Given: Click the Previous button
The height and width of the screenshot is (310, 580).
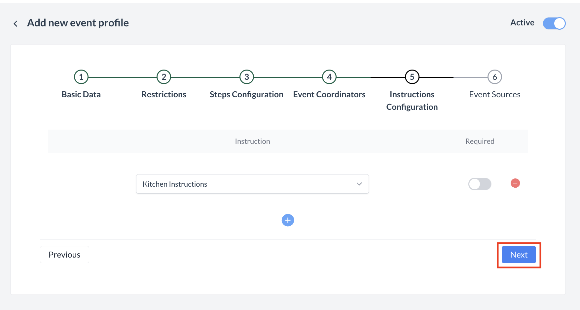Looking at the screenshot, I should pyautogui.click(x=64, y=254).
